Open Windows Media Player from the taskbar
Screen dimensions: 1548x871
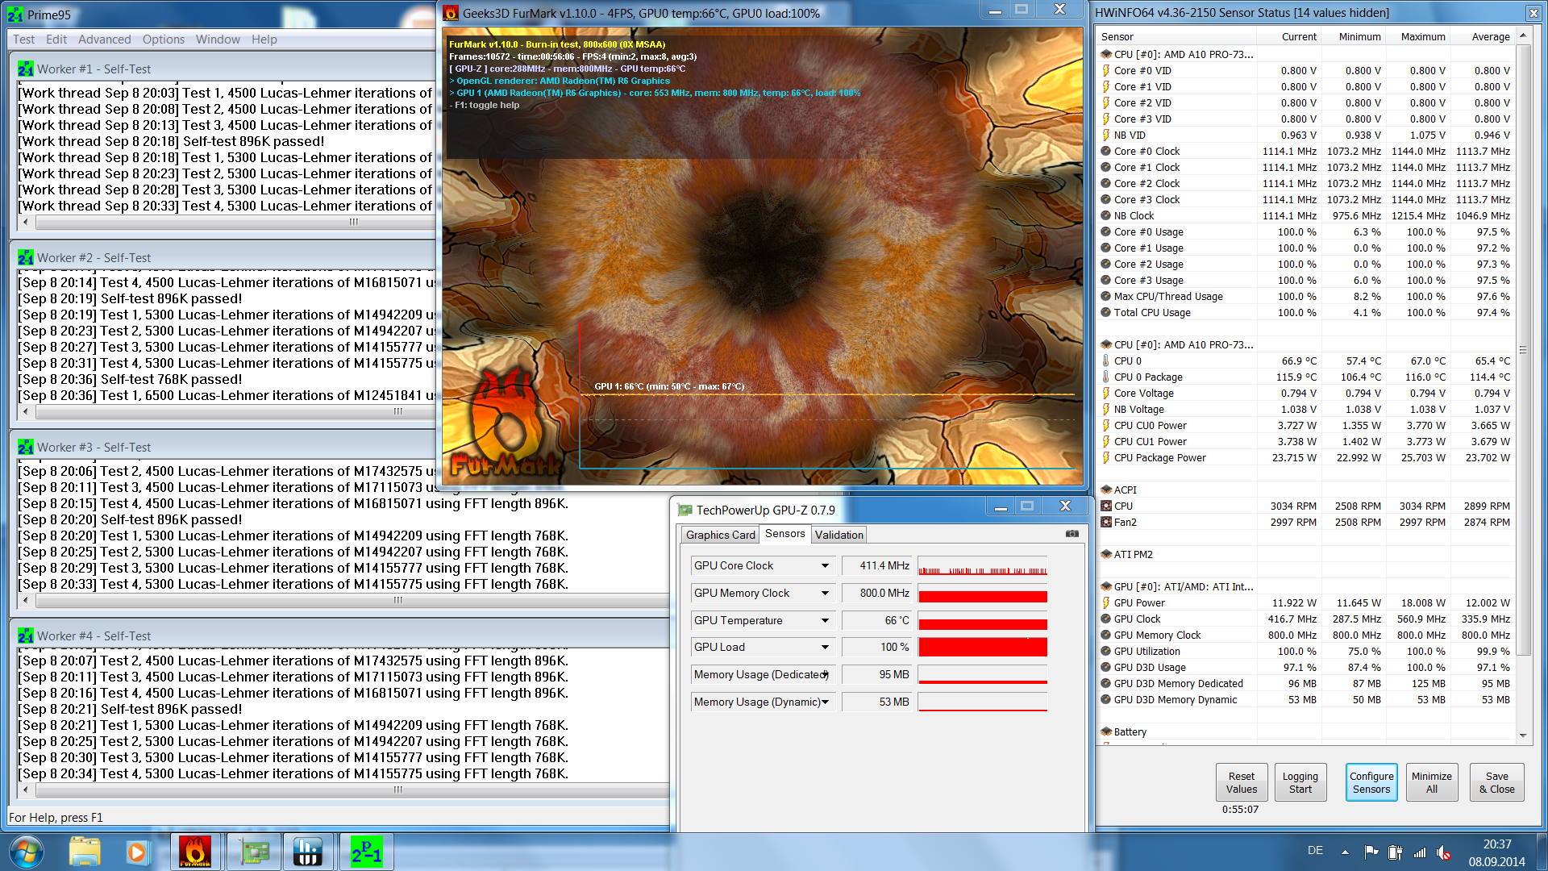(136, 852)
